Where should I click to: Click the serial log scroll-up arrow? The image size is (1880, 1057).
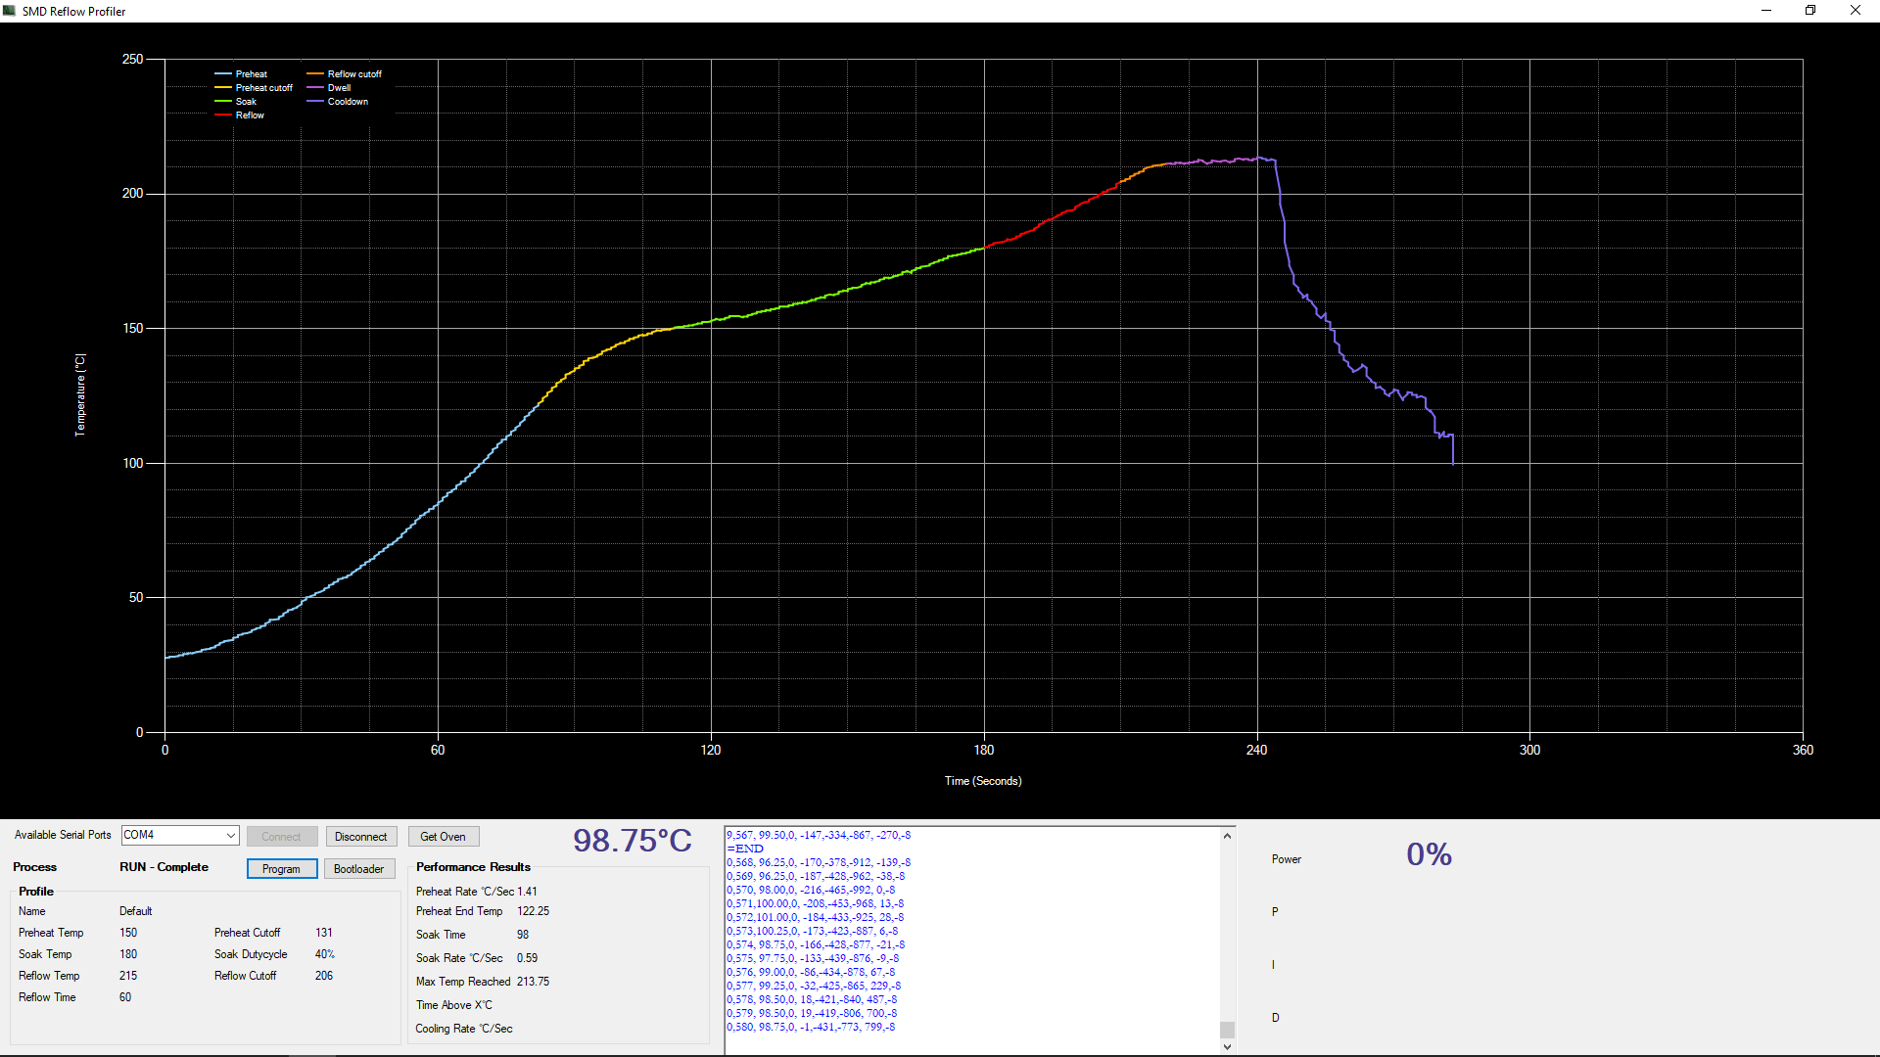coord(1227,836)
